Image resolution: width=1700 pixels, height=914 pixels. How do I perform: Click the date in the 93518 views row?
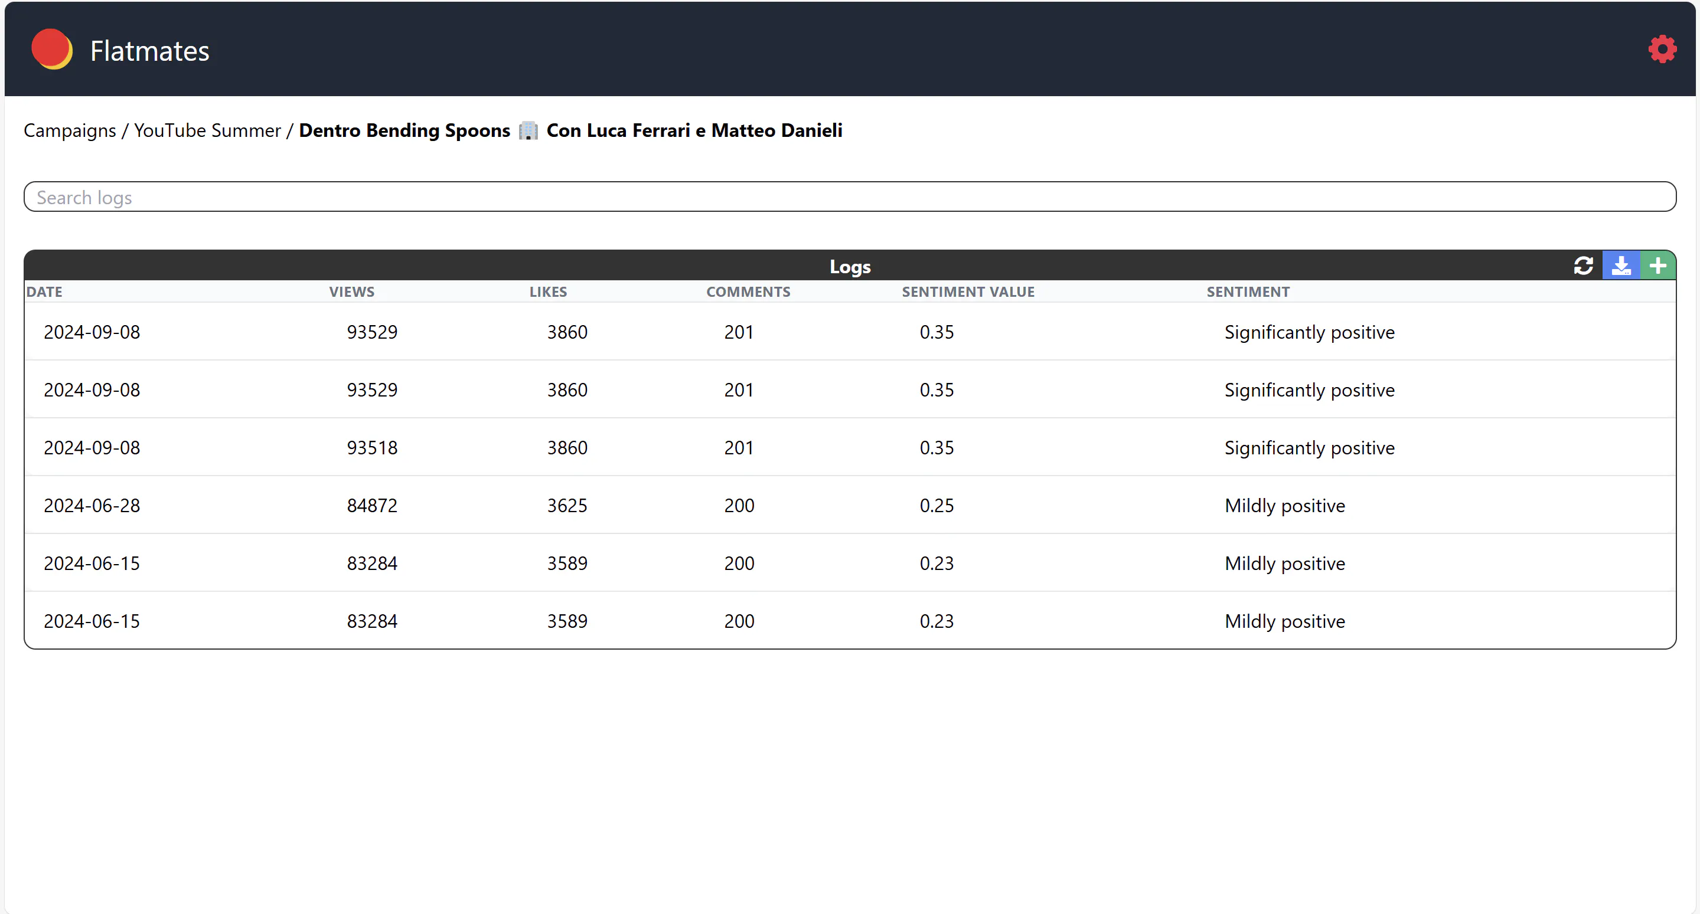click(x=92, y=448)
